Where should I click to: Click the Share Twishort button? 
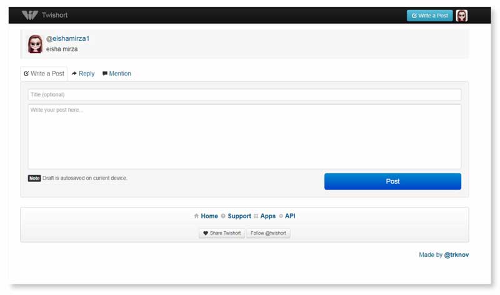(222, 233)
